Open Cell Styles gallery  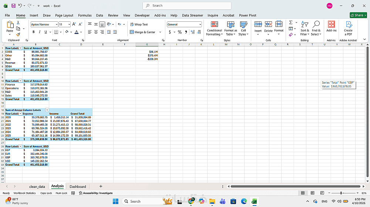tap(243, 28)
